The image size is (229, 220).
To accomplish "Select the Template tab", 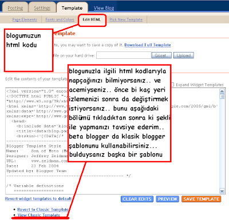I will tap(72, 8).
